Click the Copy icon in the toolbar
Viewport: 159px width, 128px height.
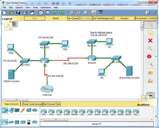point(41,13)
